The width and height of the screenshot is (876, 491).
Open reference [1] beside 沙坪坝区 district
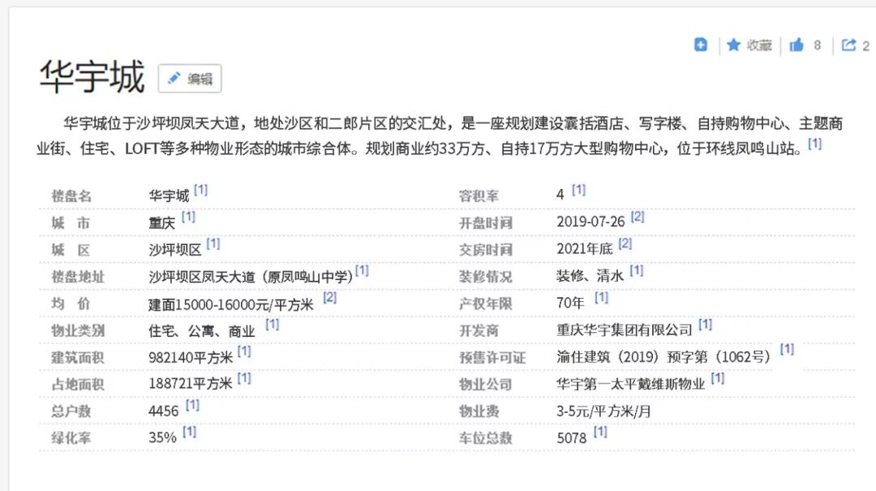(211, 243)
